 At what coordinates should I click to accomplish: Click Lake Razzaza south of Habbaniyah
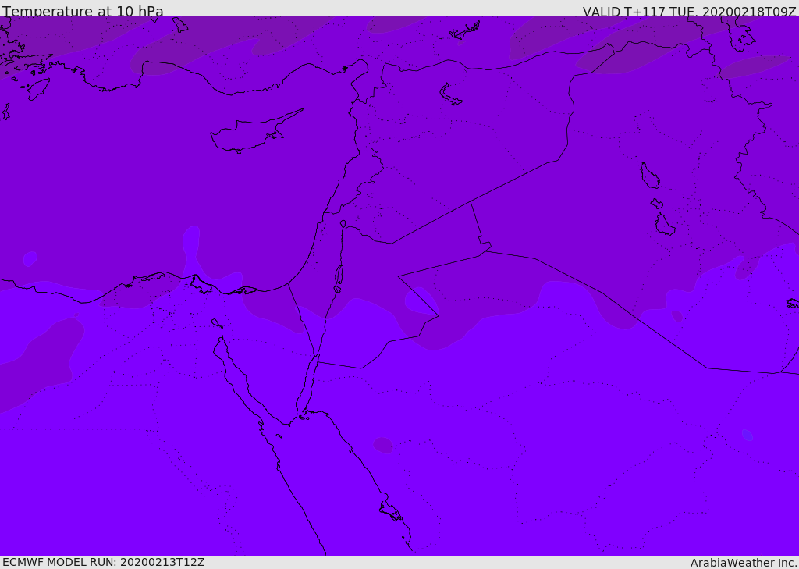pos(665,224)
